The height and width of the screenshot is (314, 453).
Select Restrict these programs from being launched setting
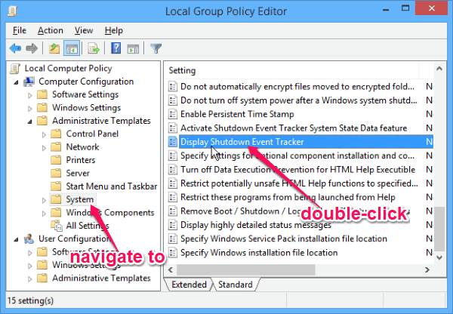[x=288, y=197]
